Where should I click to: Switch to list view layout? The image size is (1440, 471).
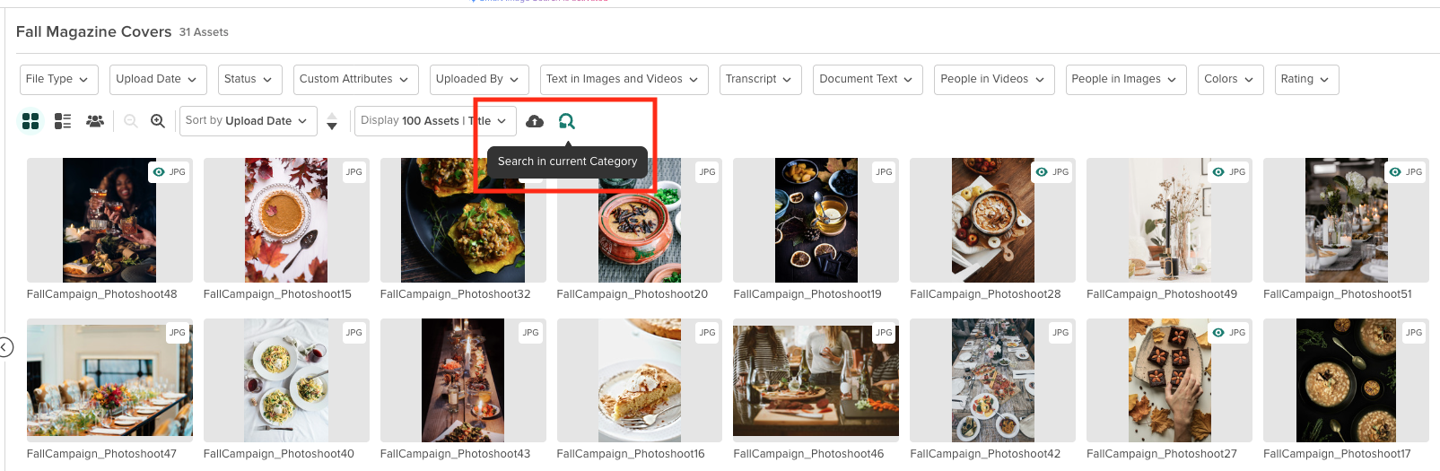(x=63, y=121)
